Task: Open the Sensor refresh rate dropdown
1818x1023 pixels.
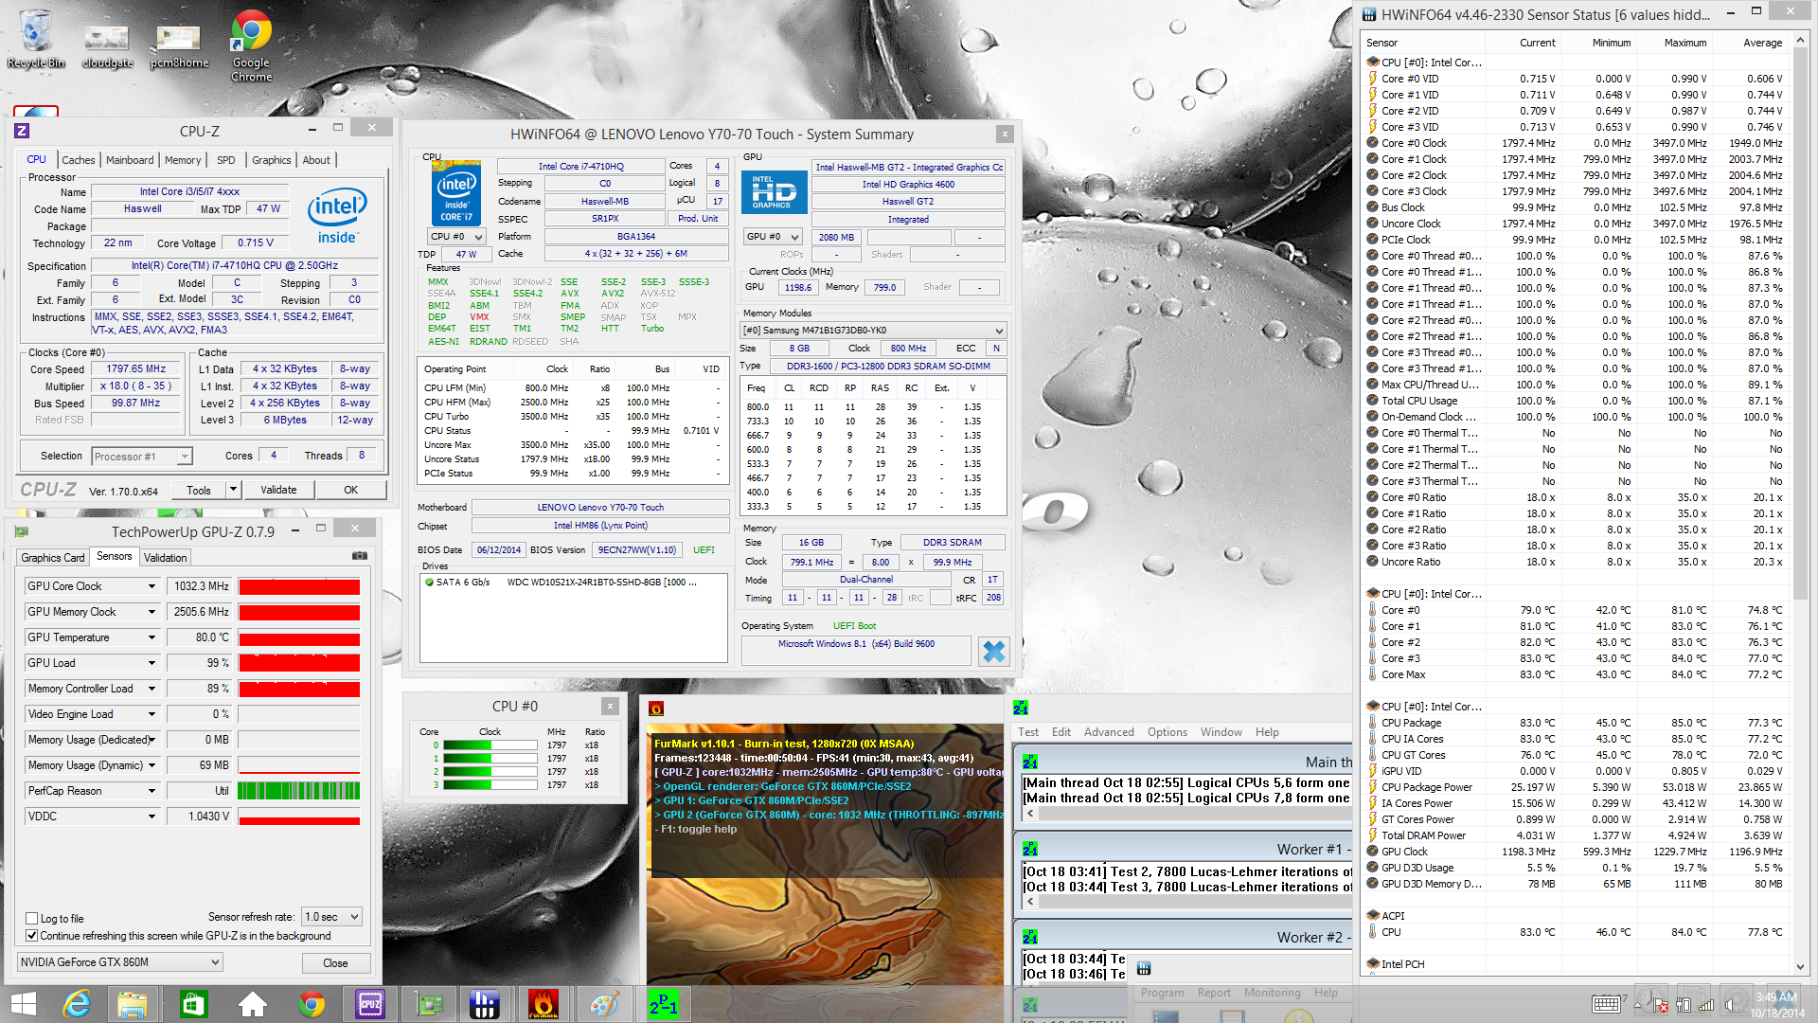Action: pos(331,917)
